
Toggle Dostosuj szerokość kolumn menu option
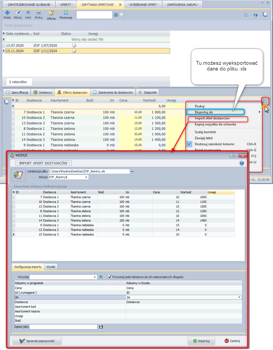(214, 144)
